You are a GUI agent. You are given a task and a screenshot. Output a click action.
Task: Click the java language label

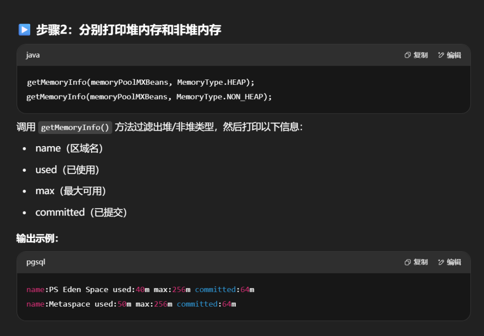pyautogui.click(x=33, y=55)
